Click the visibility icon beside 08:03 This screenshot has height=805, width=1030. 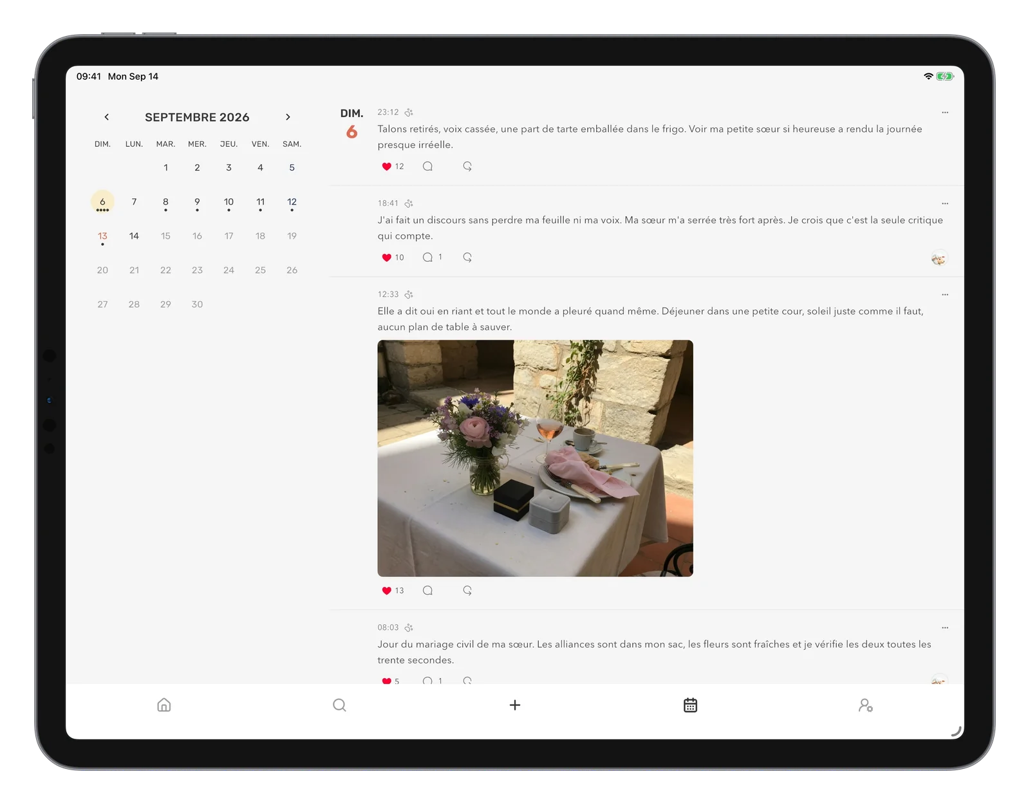point(409,627)
